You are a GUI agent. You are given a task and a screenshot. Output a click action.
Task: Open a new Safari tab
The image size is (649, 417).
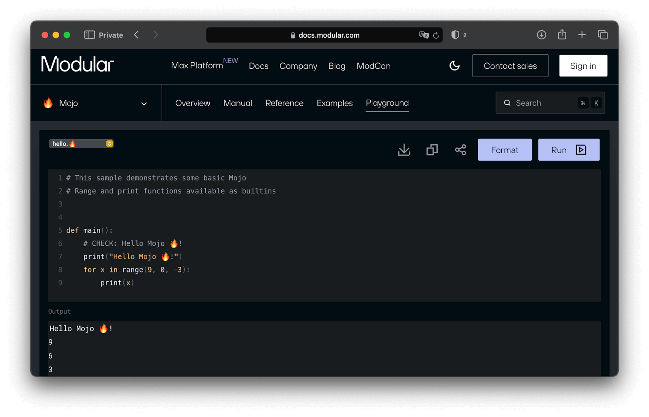[582, 35]
